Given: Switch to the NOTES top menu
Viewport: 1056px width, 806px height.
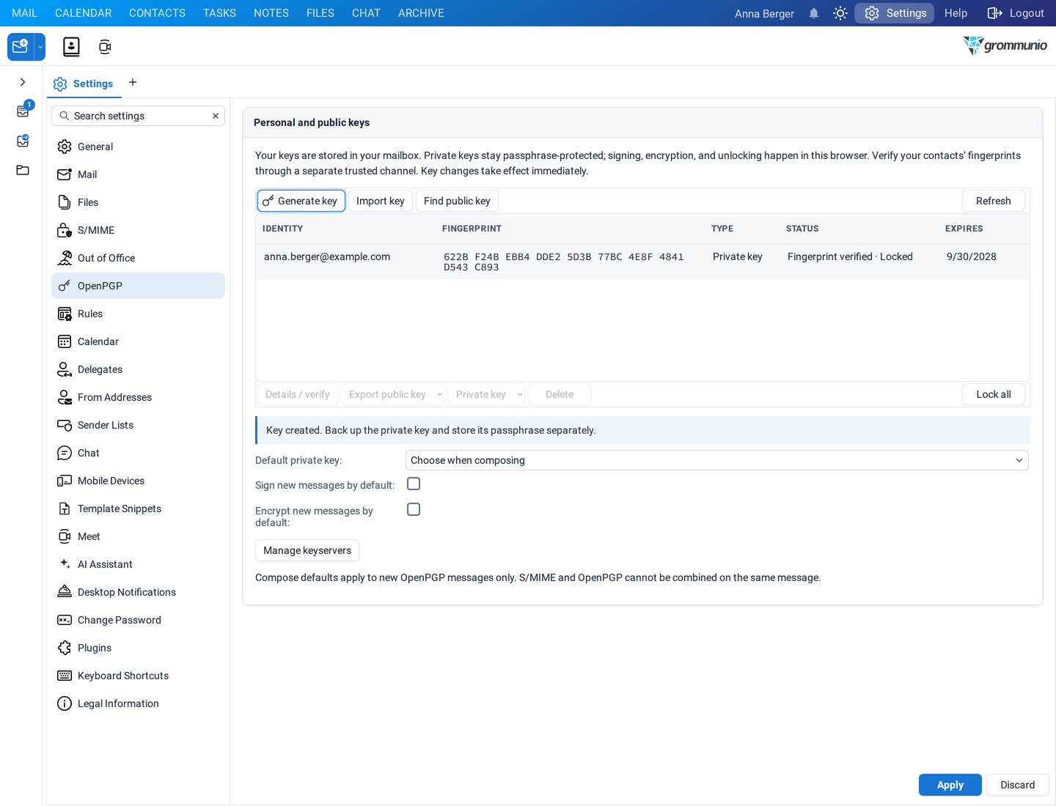Looking at the screenshot, I should click(271, 13).
